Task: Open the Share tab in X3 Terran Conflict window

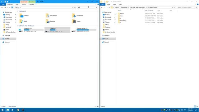Action: tap(114, 4)
